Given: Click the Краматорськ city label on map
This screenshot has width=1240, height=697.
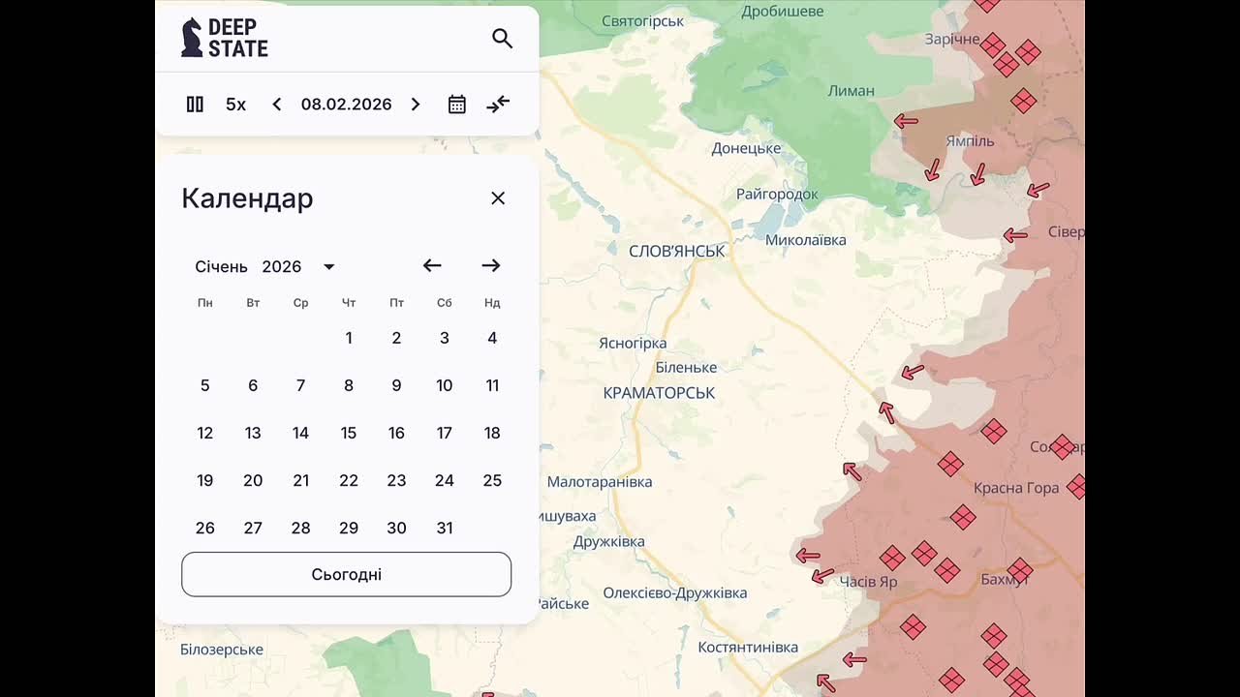Looking at the screenshot, I should click(659, 393).
